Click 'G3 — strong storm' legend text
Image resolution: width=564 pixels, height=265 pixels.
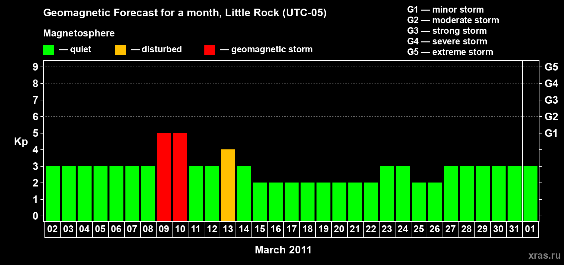[447, 31]
